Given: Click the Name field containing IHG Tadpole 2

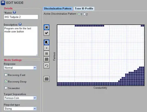Looking at the screenshot, I should tap(21, 17).
